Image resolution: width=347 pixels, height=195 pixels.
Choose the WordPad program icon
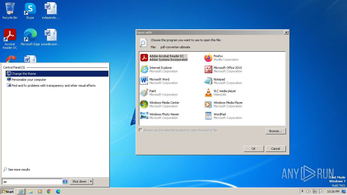[x=208, y=116]
